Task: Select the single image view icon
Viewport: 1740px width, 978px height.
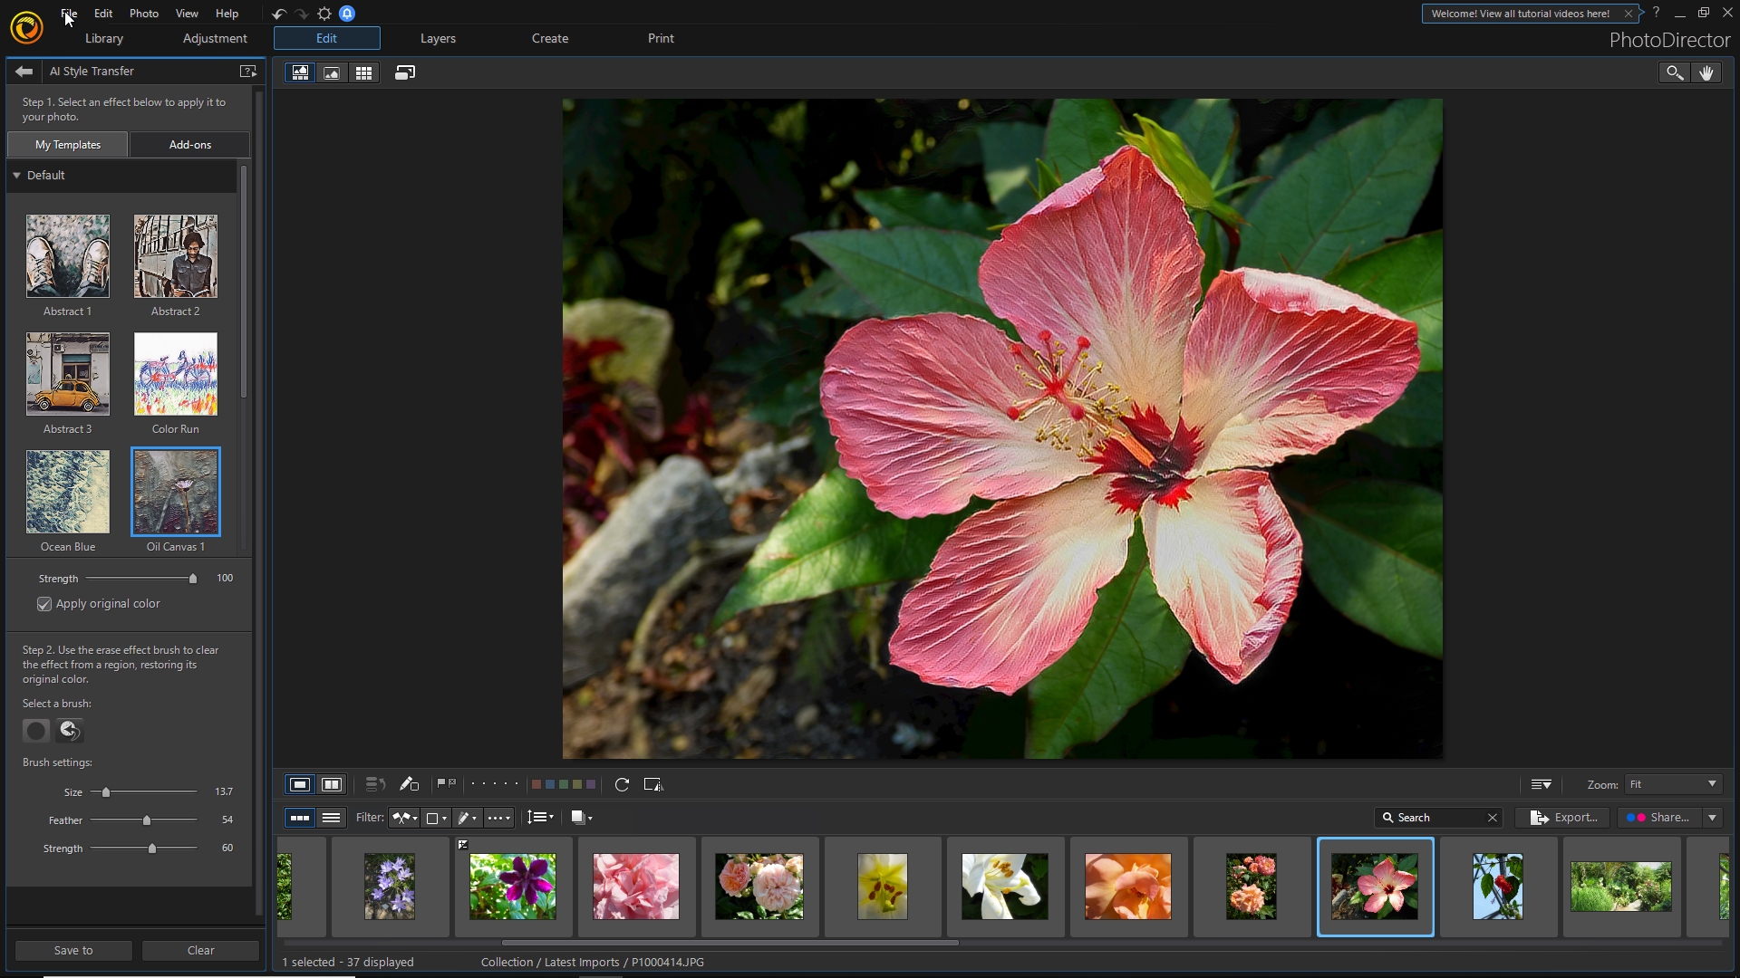Action: tap(333, 72)
